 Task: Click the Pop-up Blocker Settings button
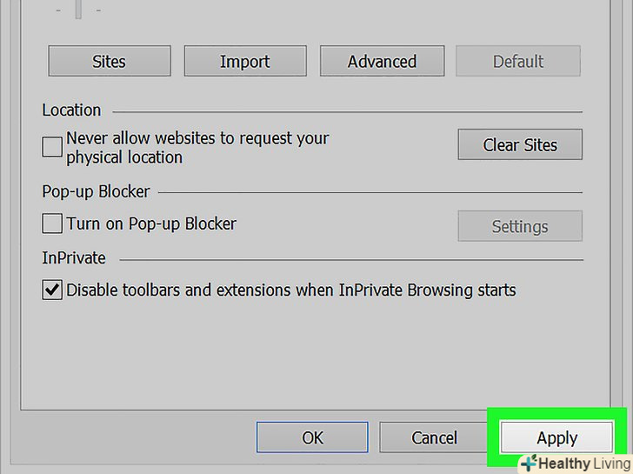pyautogui.click(x=519, y=226)
